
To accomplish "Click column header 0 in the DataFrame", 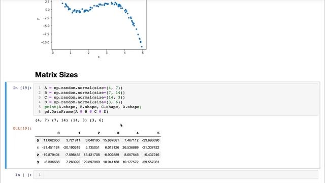I will coord(58,133).
